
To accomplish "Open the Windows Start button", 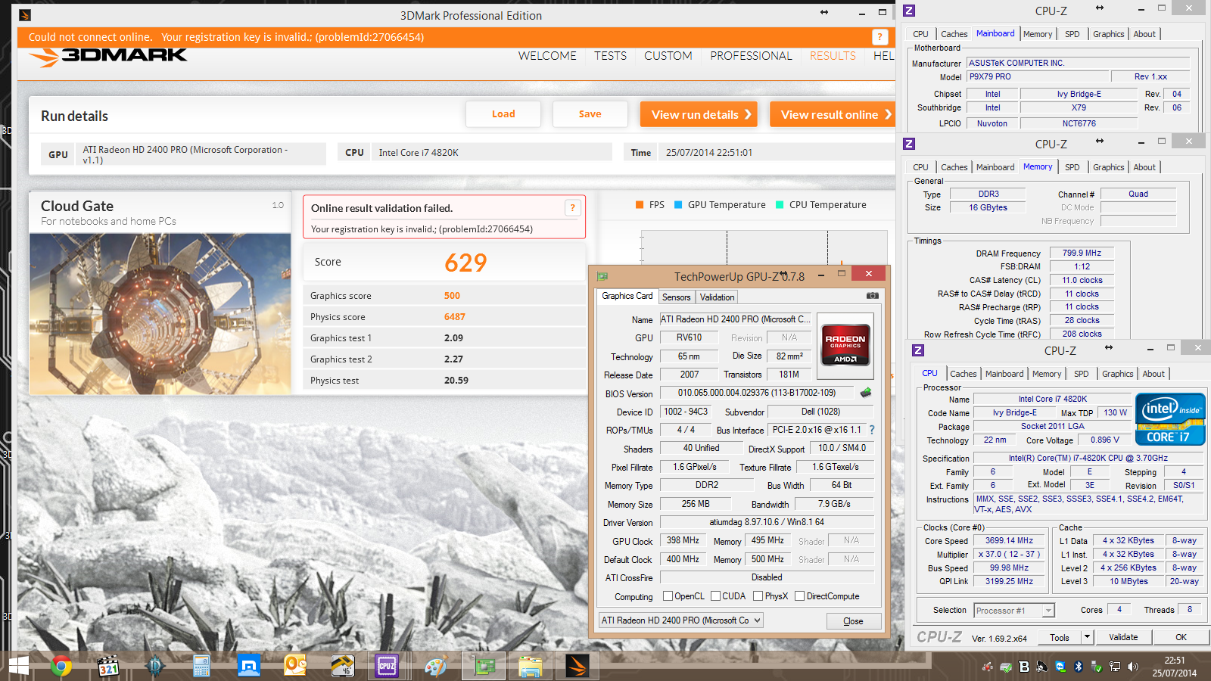I will coord(18,666).
